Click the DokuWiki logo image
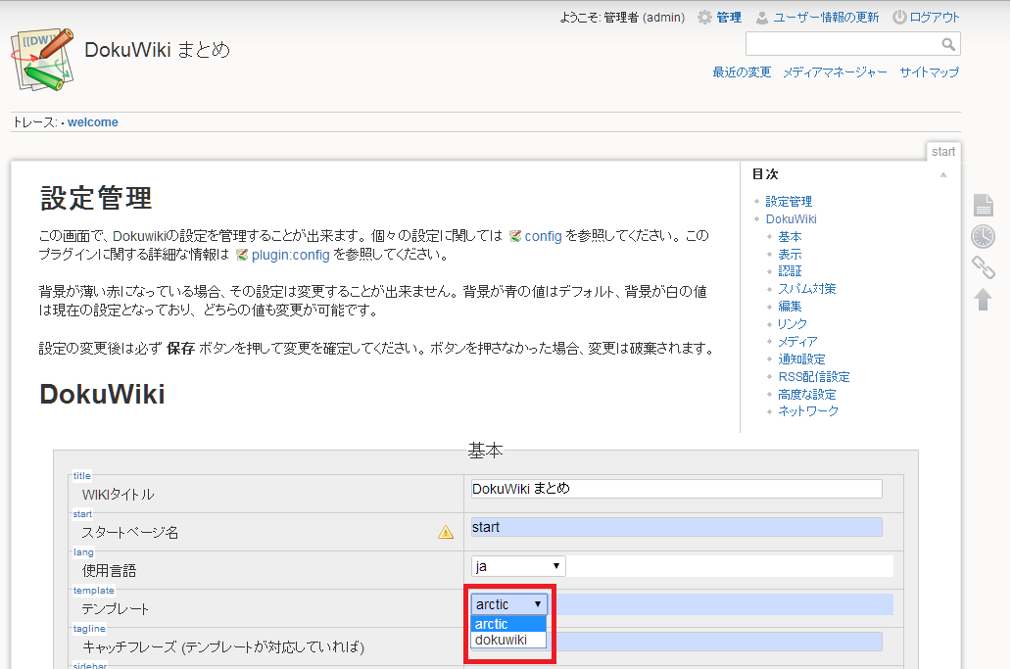This screenshot has width=1012, height=669. point(42,60)
